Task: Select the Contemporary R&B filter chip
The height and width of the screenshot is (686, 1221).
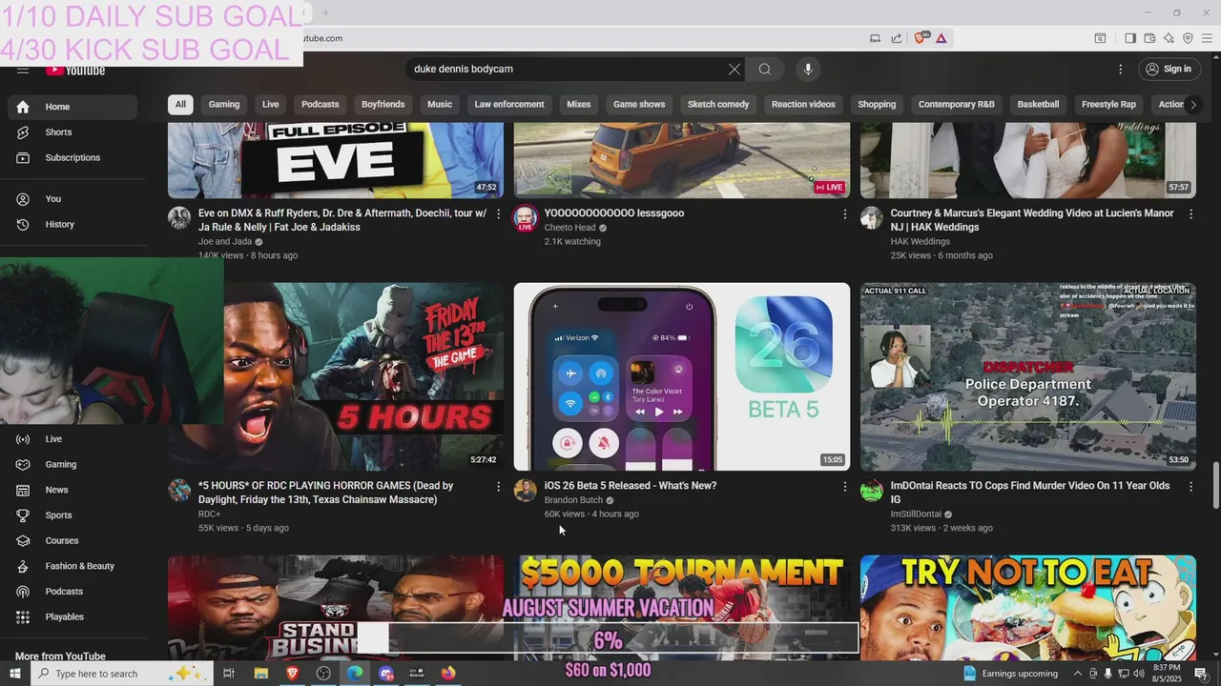Action: coord(957,105)
